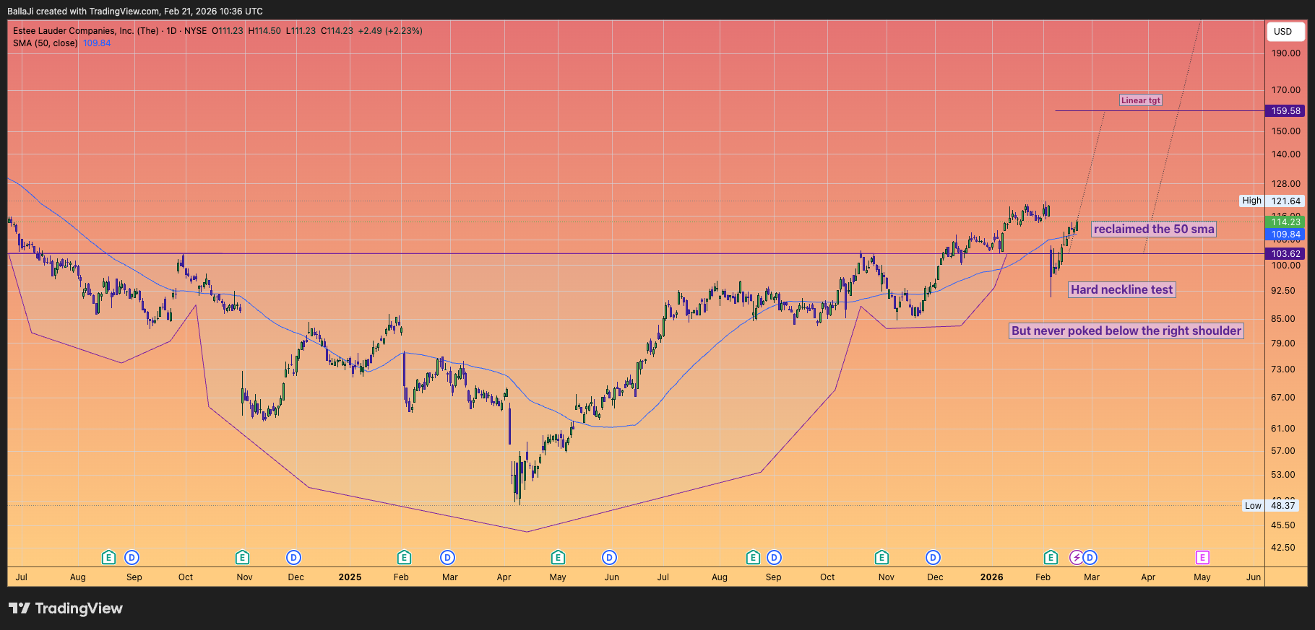The height and width of the screenshot is (630, 1315).
Task: Click the lightning bolt event marker
Action: (1077, 557)
